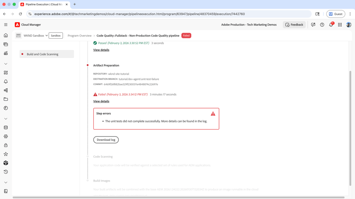Click the Build Images step heading
This screenshot has width=355, height=199.
102,181
